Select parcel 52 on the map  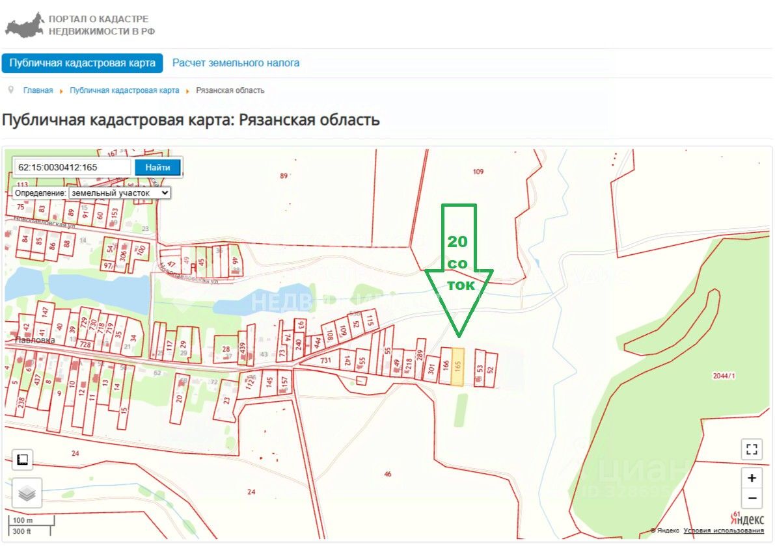tap(491, 370)
